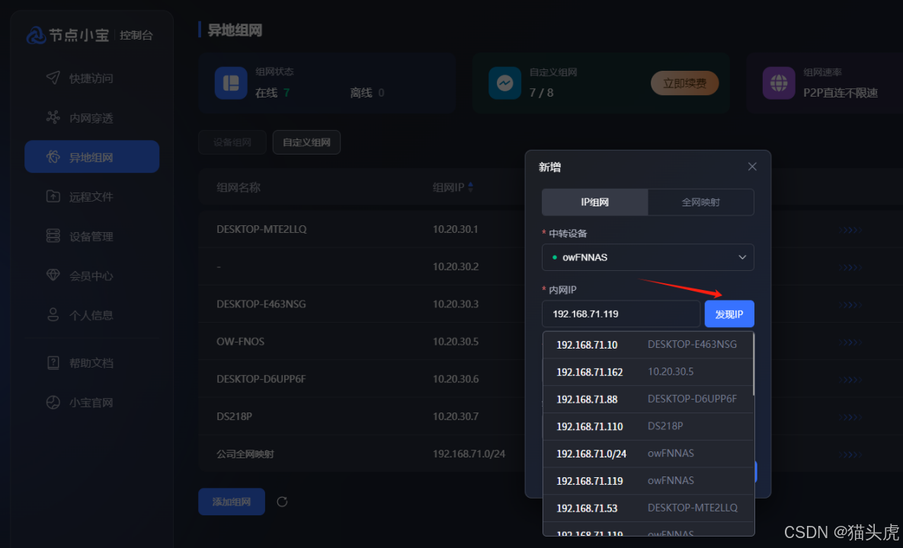
Task: Click the 快捷访问 paper plane icon
Action: 53,78
